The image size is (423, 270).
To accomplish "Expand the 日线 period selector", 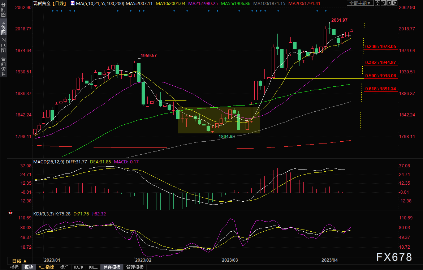I will (x=20, y=261).
